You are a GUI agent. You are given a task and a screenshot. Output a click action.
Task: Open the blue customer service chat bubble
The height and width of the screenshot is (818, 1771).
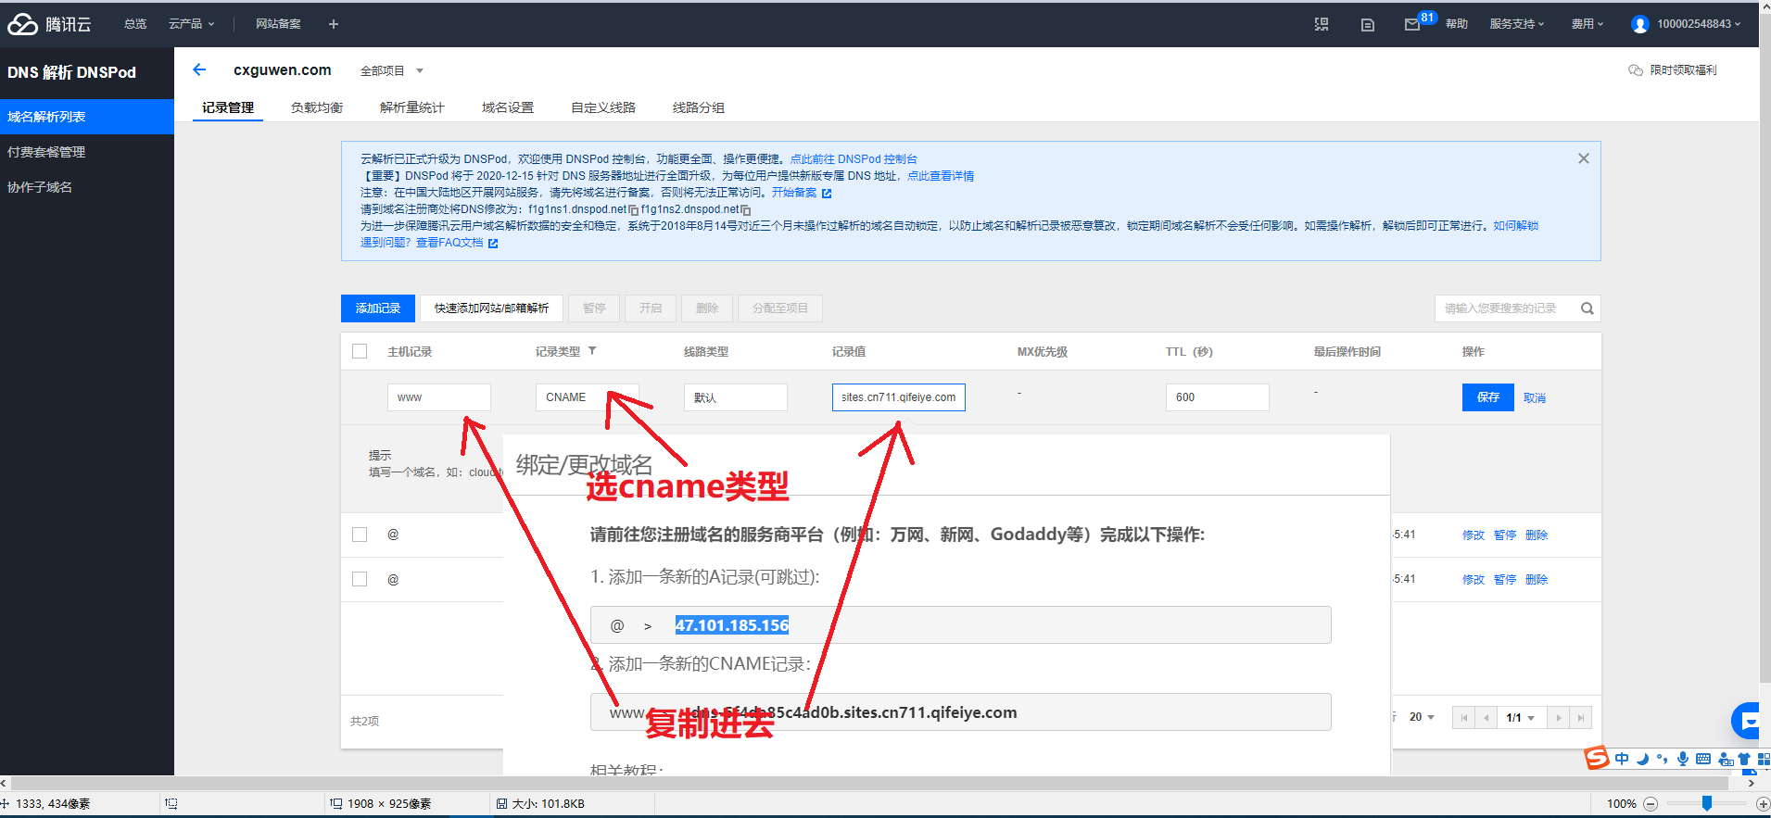pos(1746,721)
